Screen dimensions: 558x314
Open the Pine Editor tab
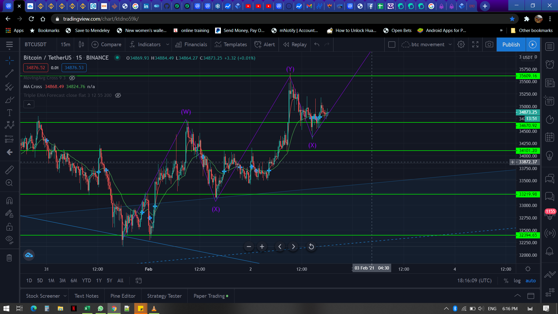123,296
